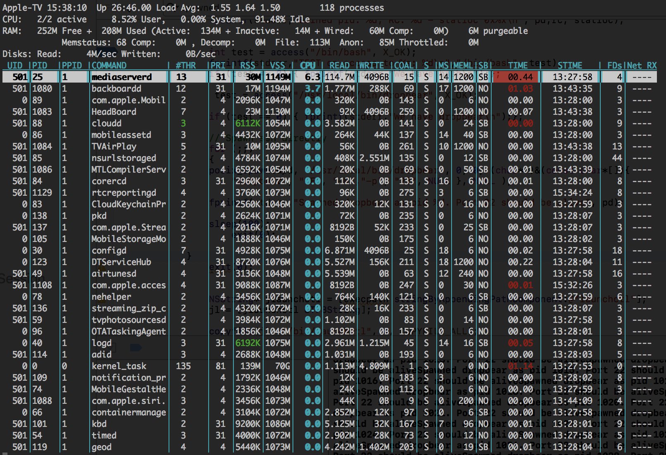Click the logd process row
The image size is (666, 455).
coord(329,343)
